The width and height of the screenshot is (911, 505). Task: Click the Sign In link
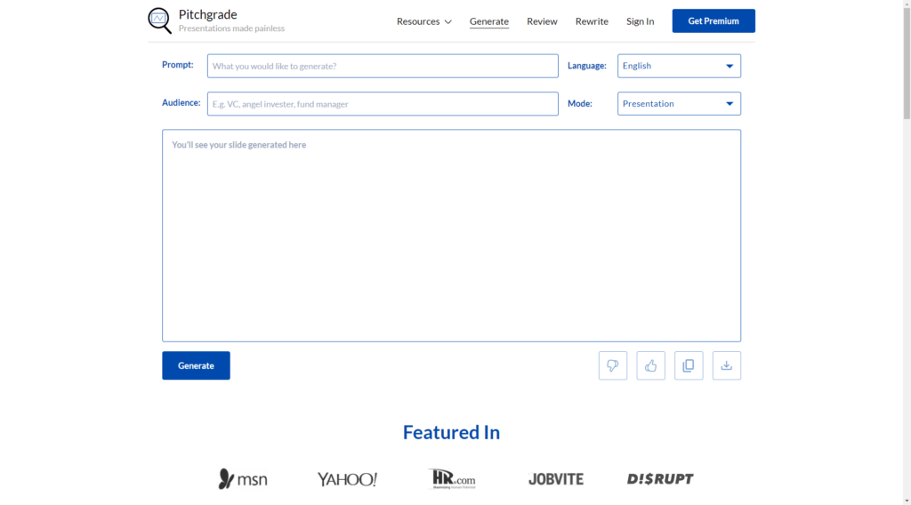click(640, 21)
